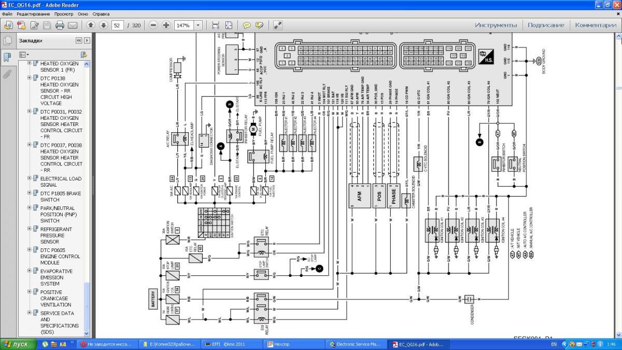The width and height of the screenshot is (622, 350).
Task: Expand the DTC P0031, P0032 bookmark
Action: point(30,111)
